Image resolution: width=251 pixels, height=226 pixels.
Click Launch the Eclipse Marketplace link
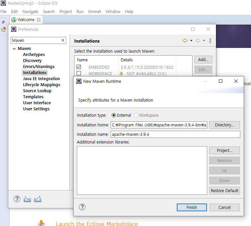[x=97, y=224]
